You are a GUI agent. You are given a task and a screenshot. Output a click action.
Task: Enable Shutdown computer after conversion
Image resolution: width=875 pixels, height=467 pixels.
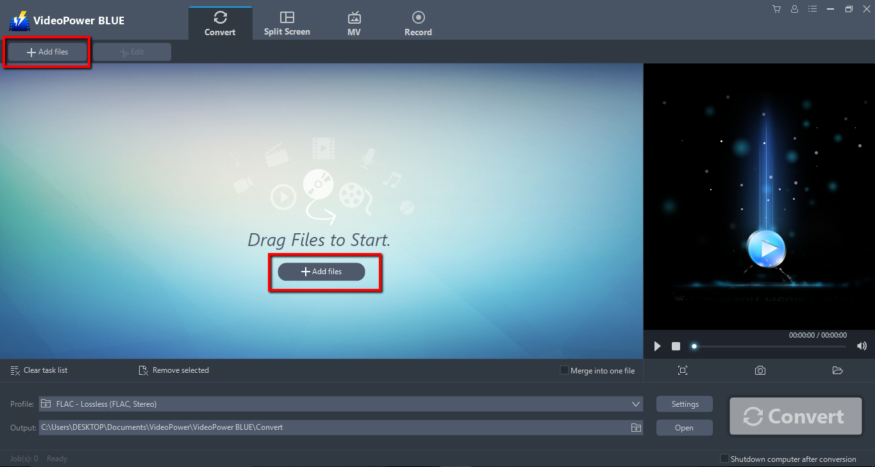click(x=725, y=459)
